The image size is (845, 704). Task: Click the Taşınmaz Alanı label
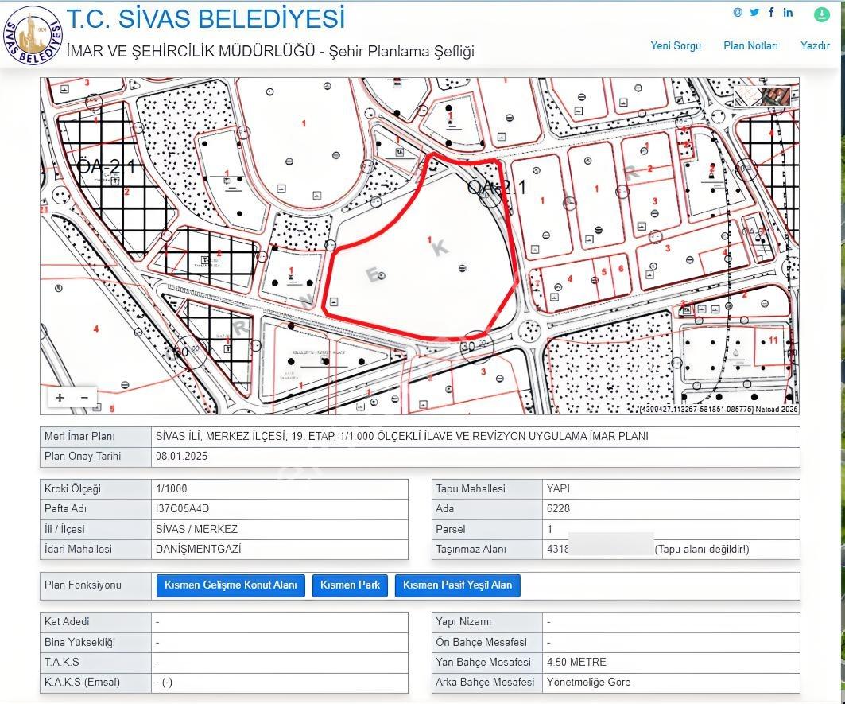[x=471, y=549]
